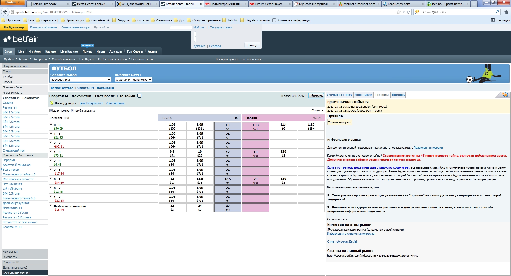This screenshot has width=511, height=276.
Task: Open the Информация о скидке на комиссию link
Action: click(x=351, y=234)
